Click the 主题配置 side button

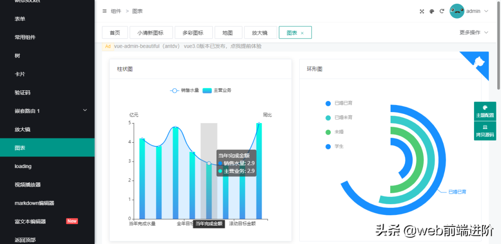485,112
